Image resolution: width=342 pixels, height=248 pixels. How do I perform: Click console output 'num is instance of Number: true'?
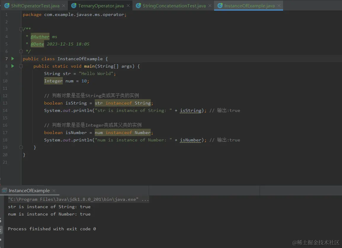coord(49,214)
